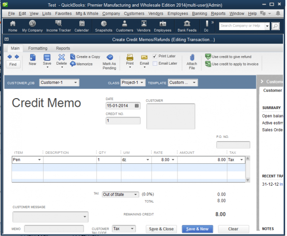Open Bank Feeds icon
287x236 pixels.
click(x=187, y=26)
